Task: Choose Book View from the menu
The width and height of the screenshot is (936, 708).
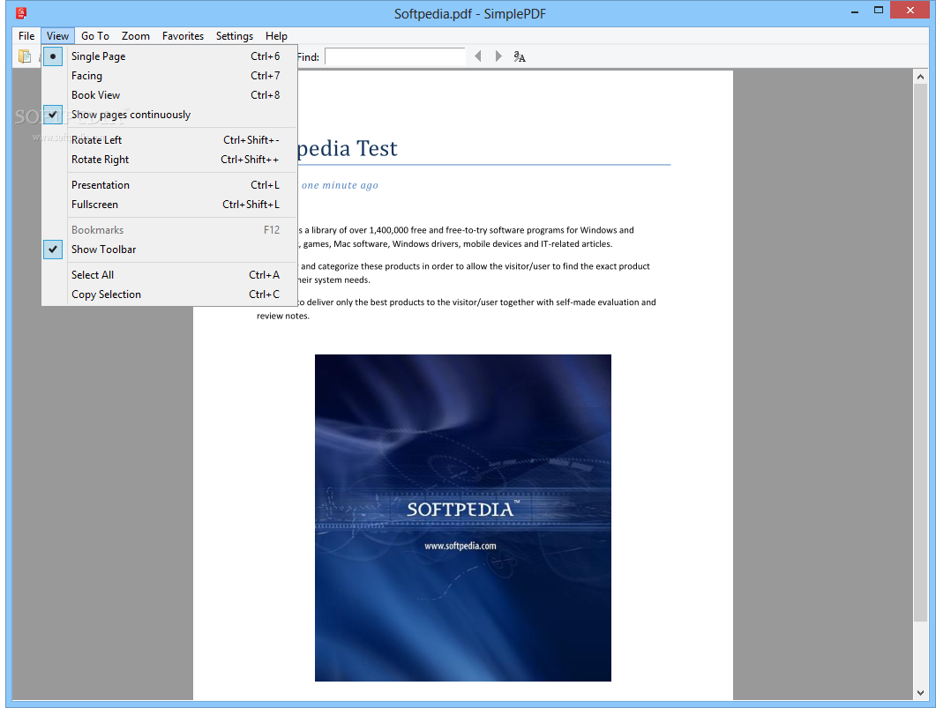Action: point(169,95)
